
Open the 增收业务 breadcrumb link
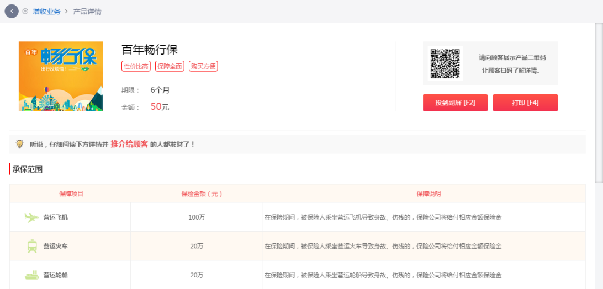coord(46,12)
